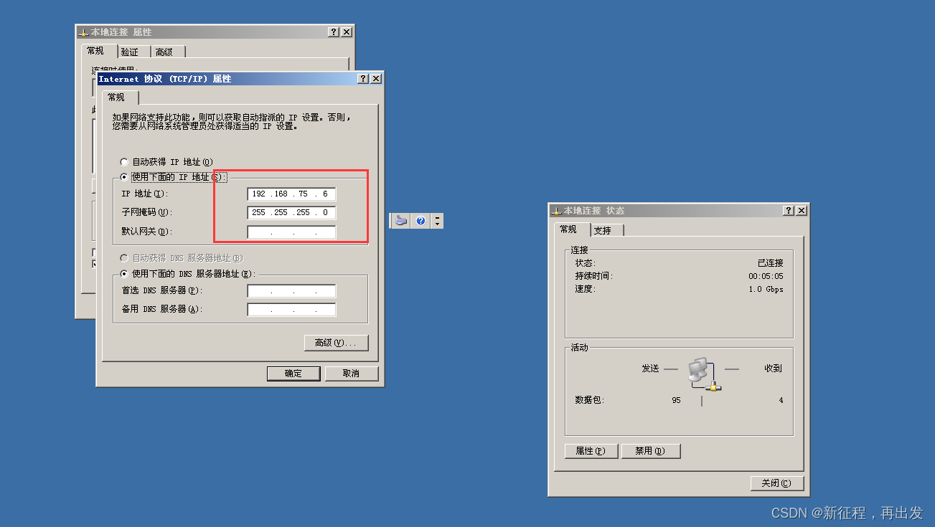Open the language bar help icon
The width and height of the screenshot is (935, 527).
click(420, 221)
